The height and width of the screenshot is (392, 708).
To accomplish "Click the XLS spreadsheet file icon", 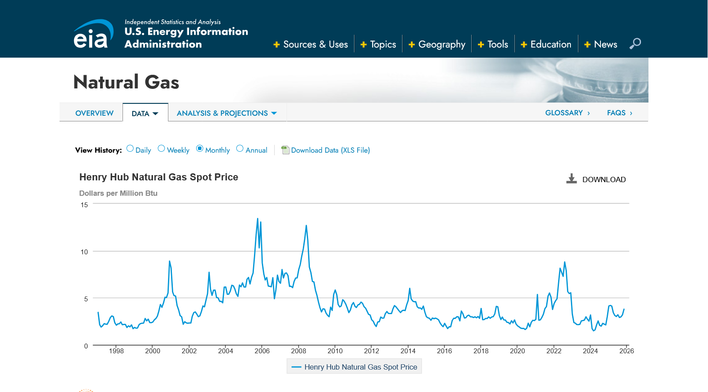I will pos(285,150).
